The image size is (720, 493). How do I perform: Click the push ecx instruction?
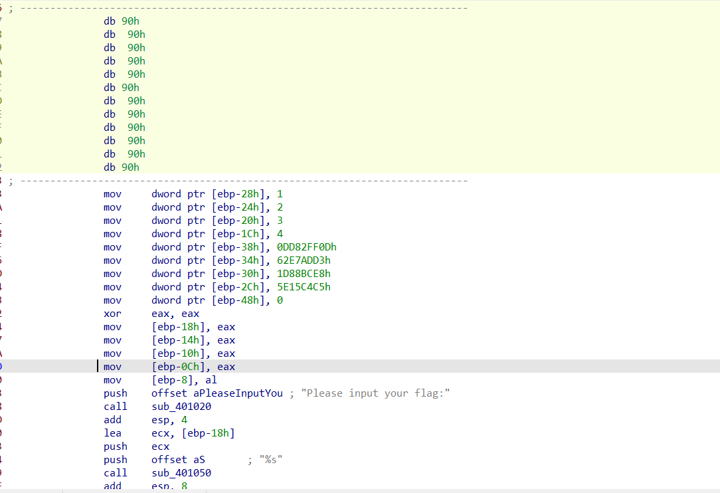click(x=136, y=446)
